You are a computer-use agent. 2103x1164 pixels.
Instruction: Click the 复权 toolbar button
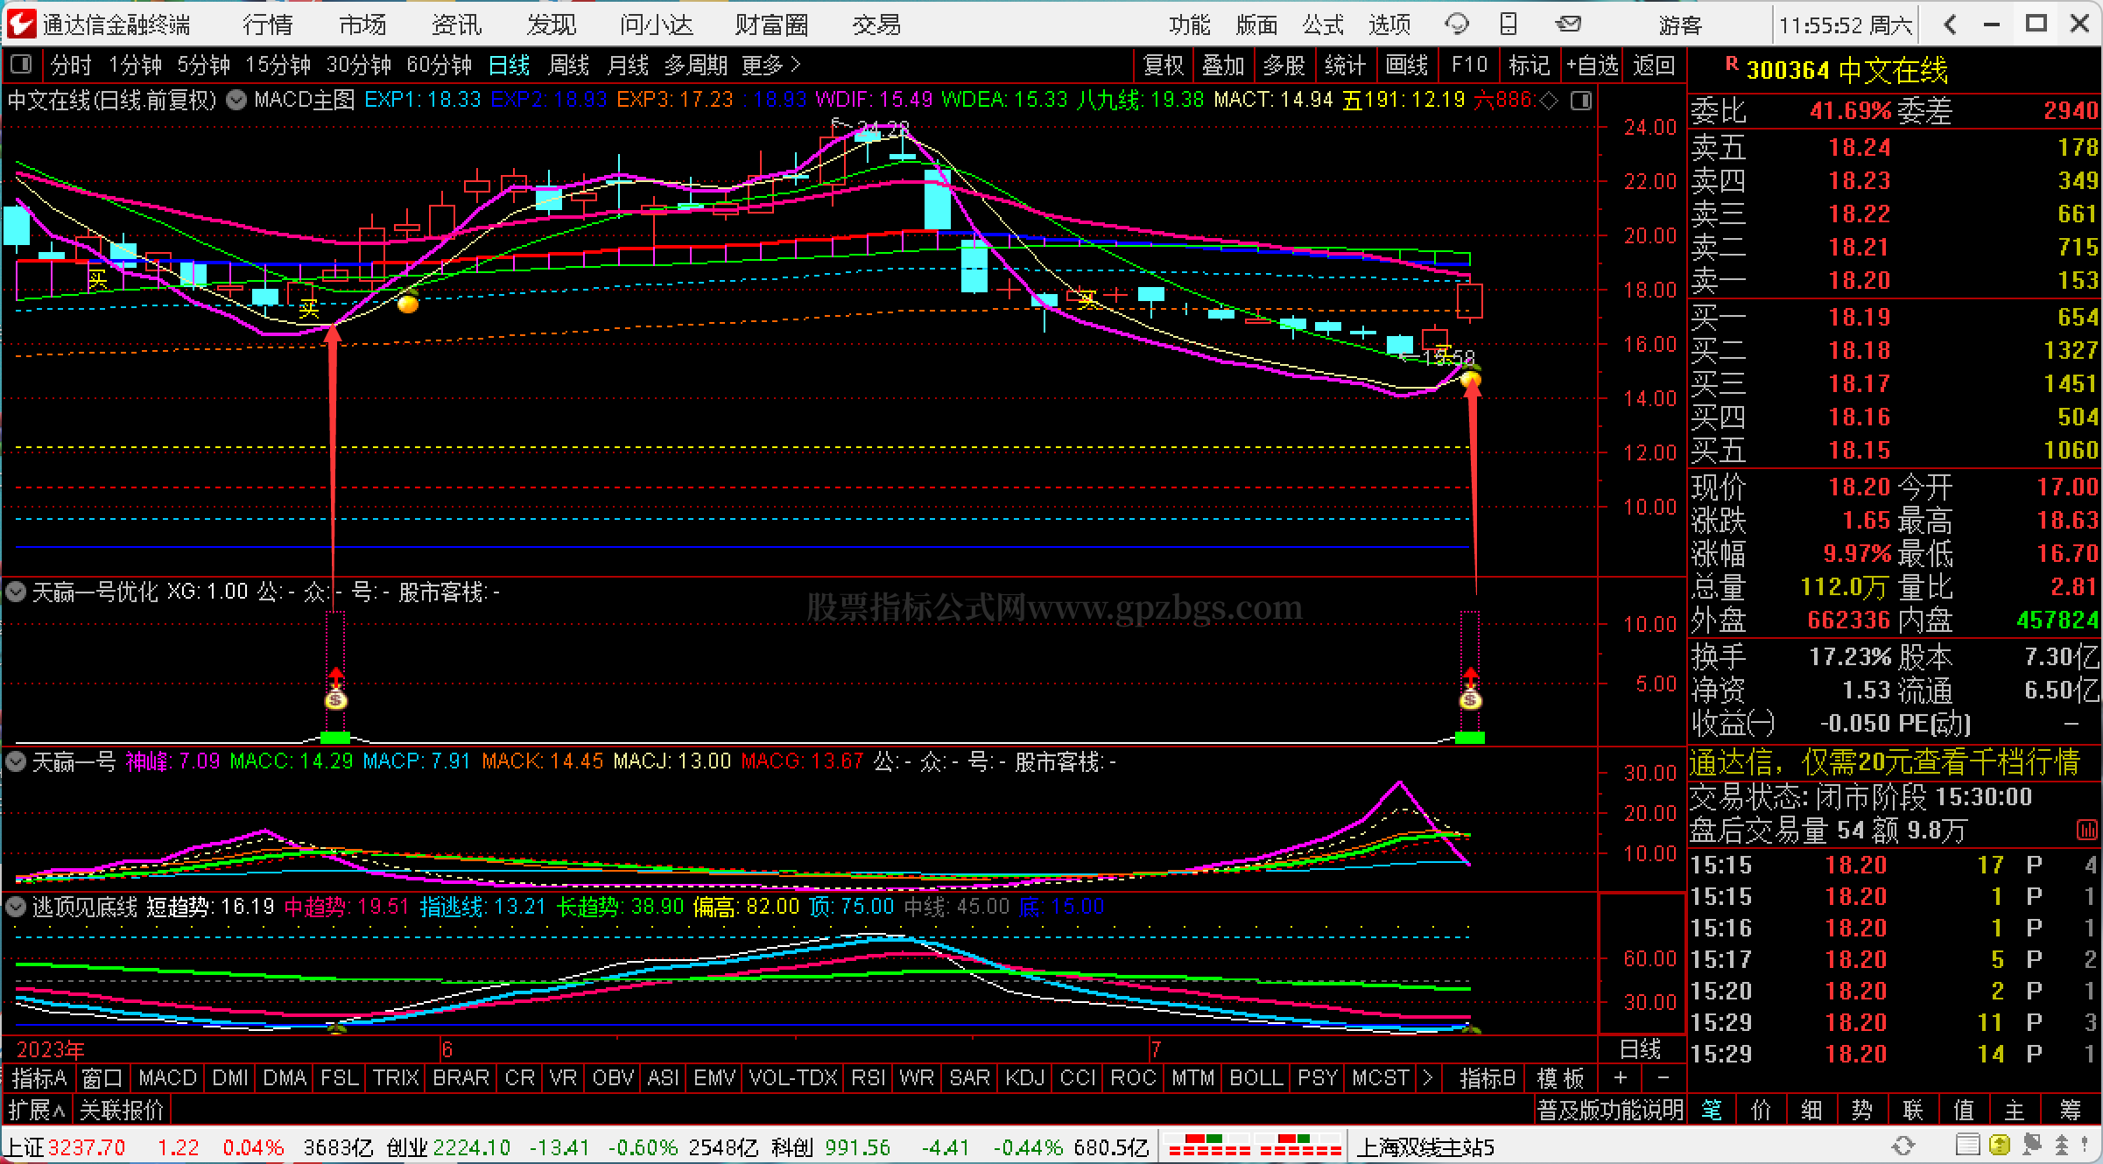coord(1164,65)
